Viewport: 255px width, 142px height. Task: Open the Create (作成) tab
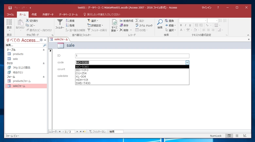34,14
